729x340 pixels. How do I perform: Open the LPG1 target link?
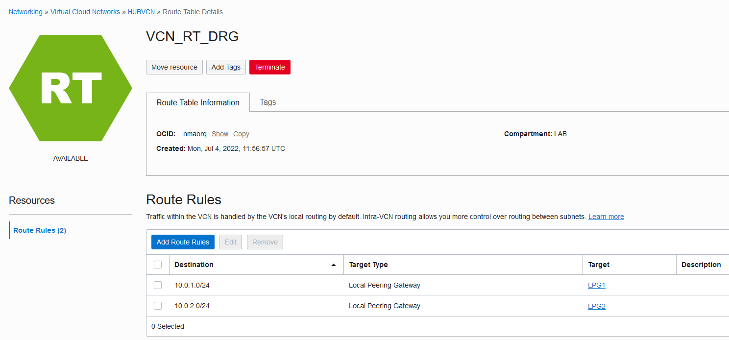(597, 285)
